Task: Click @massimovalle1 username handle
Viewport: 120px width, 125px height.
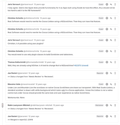Action: tap(28, 84)
